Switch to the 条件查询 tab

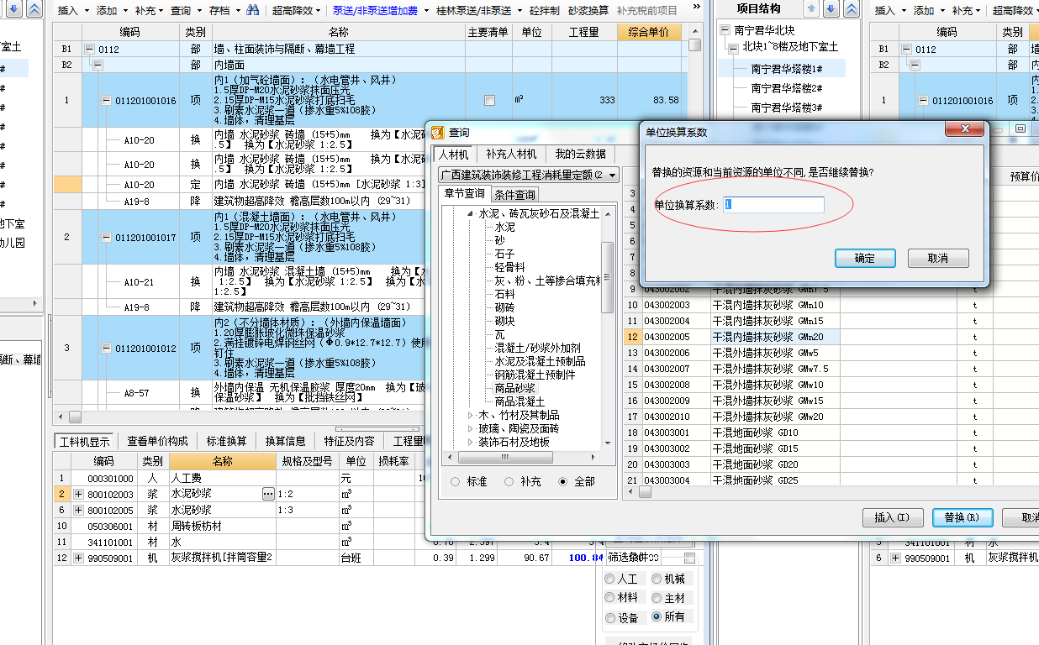tap(514, 195)
